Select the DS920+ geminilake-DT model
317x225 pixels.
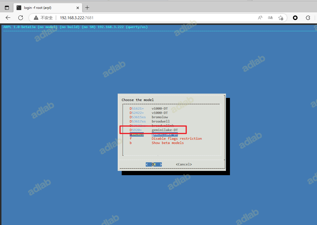coord(153,130)
